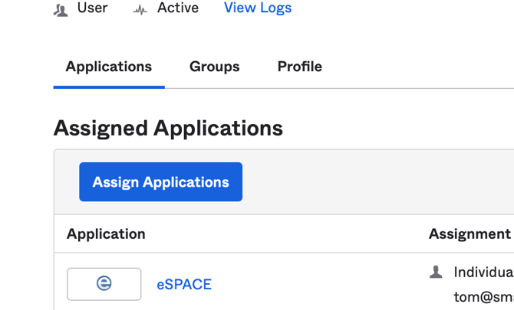Screen dimensions: 514x310
Task: Click the Active status label
Action: click(177, 8)
